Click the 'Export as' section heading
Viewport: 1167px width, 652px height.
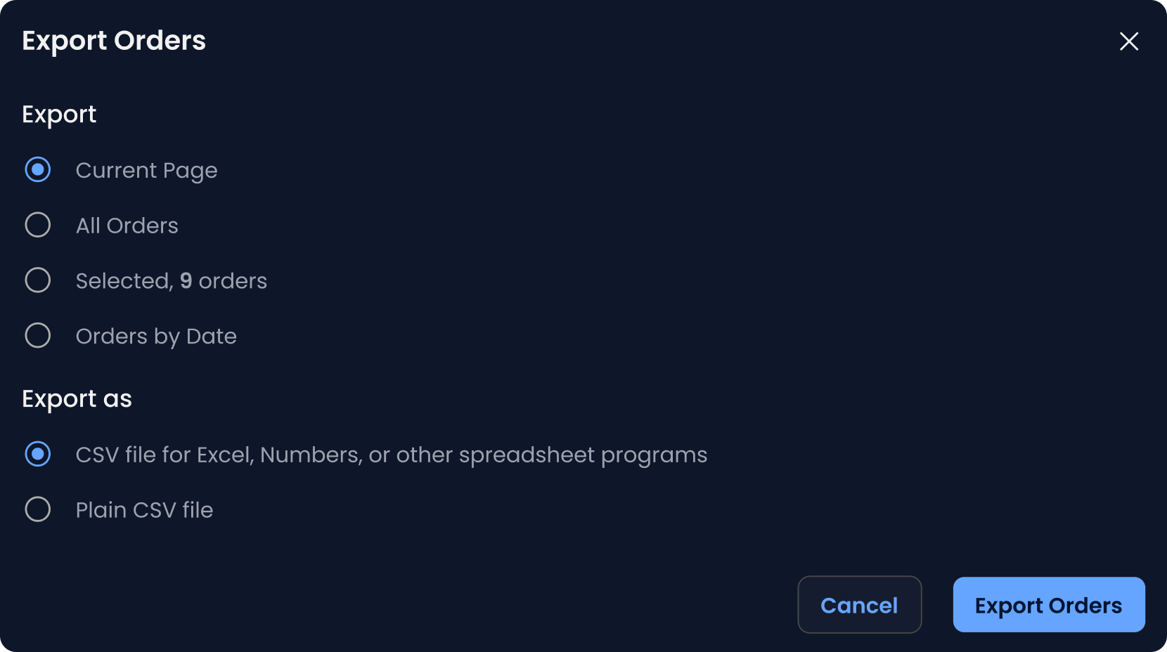[77, 399]
